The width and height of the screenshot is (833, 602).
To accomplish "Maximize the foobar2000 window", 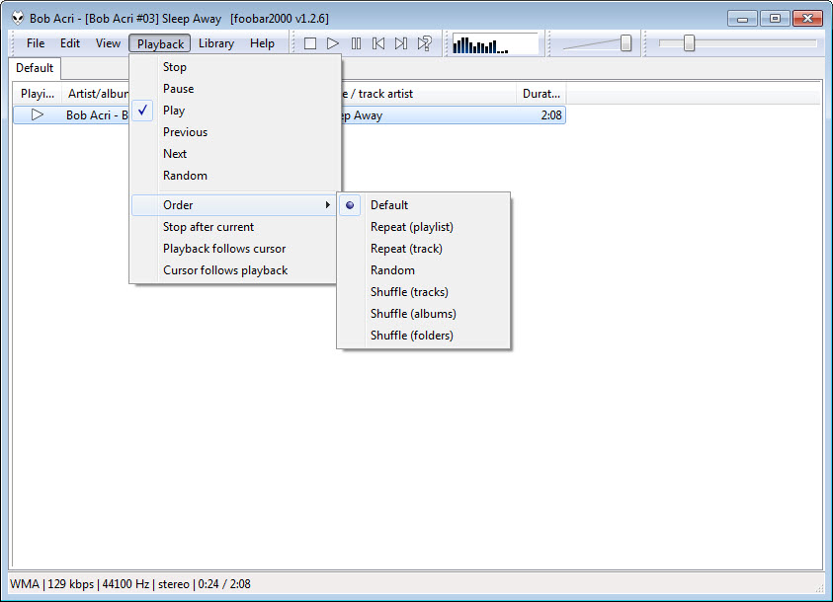I will (775, 19).
